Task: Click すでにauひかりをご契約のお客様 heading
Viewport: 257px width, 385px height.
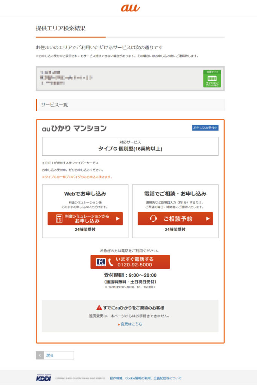Action: point(134,308)
